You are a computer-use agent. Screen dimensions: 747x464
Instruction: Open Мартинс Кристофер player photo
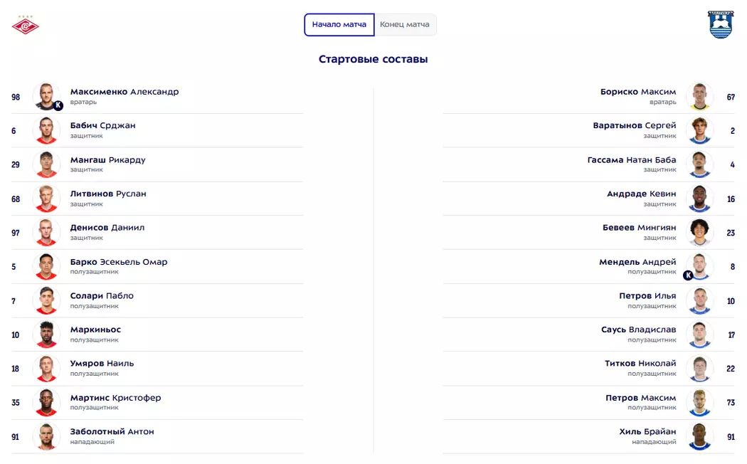(46, 403)
